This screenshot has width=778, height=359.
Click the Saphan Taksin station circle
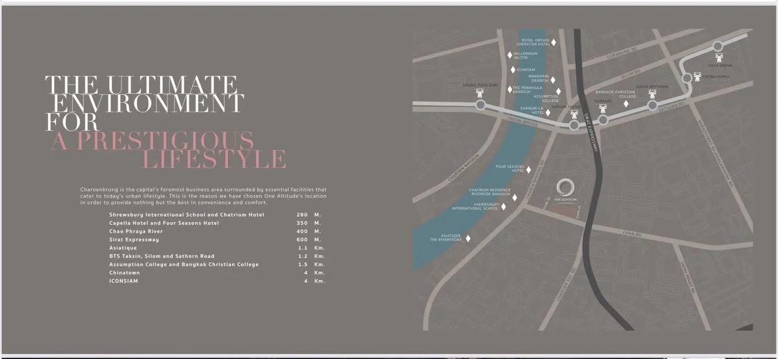click(x=574, y=125)
